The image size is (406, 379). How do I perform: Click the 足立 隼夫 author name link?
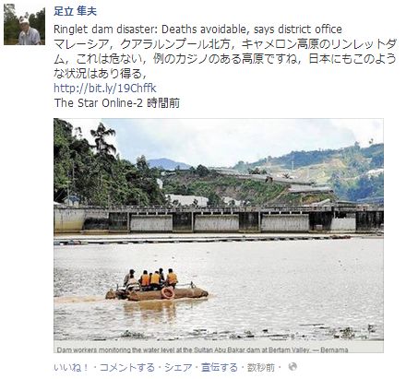click(75, 11)
